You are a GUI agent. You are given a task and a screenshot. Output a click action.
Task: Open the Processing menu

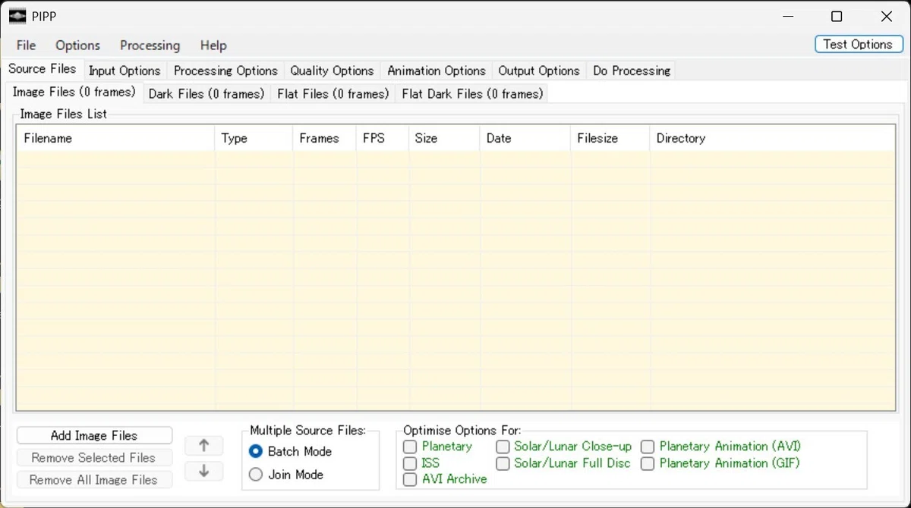pos(150,45)
